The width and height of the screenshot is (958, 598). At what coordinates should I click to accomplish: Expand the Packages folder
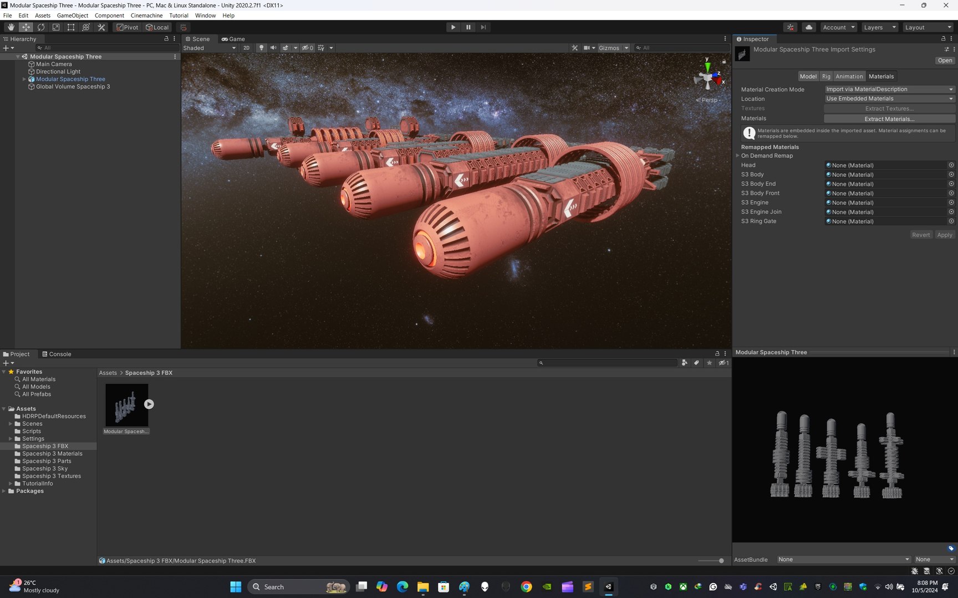click(x=4, y=491)
